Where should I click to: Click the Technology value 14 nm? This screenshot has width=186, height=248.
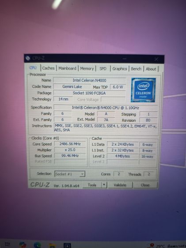pos(63,99)
